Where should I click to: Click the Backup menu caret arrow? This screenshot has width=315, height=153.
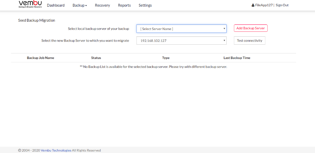click(86, 6)
